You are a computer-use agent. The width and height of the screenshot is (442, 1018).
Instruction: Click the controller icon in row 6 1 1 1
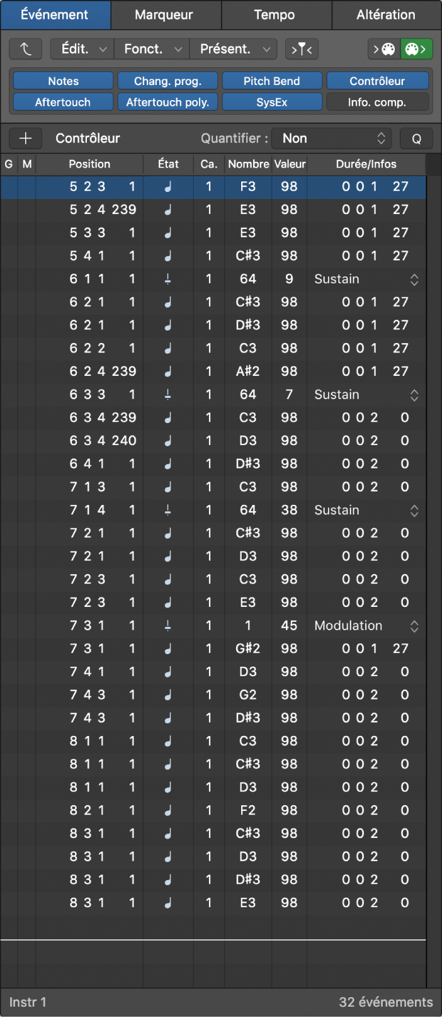167,279
